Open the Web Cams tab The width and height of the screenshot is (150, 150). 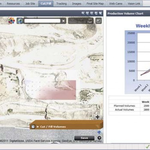point(116,4)
